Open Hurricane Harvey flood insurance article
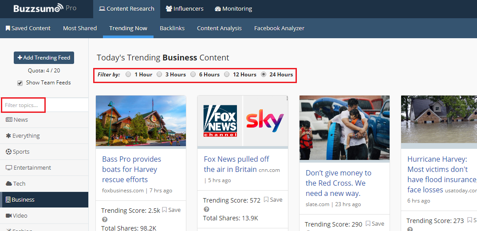This screenshot has height=231, width=477. 442,174
